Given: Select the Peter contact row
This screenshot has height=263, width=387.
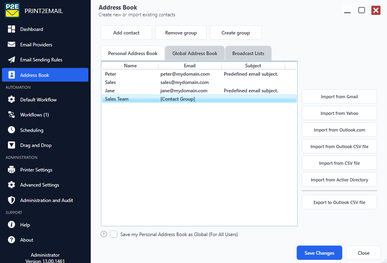Looking at the screenshot, I should coord(199,74).
